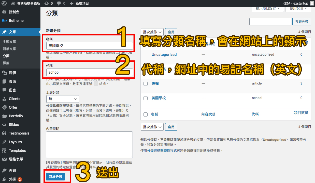The image size is (315, 183).
Task: Tick the checkbox for 專欄 category
Action: tap(146, 84)
